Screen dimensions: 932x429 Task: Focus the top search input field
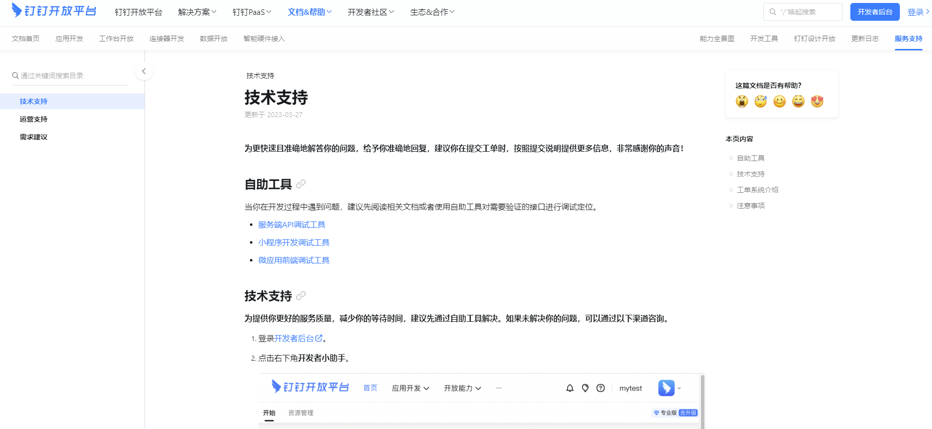[x=803, y=12]
